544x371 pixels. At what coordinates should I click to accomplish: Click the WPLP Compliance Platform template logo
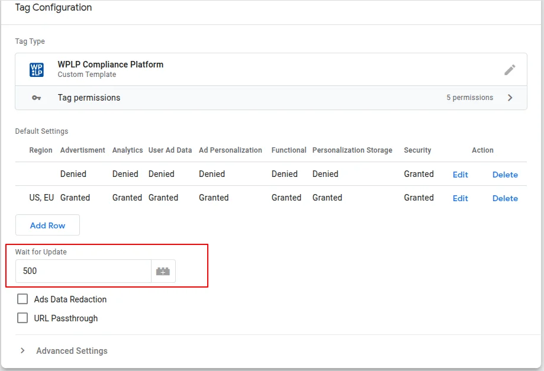click(x=36, y=69)
